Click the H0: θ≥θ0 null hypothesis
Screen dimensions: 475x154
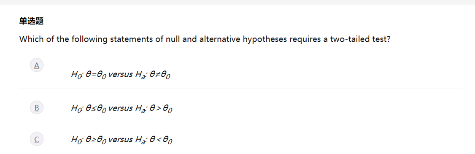point(89,140)
